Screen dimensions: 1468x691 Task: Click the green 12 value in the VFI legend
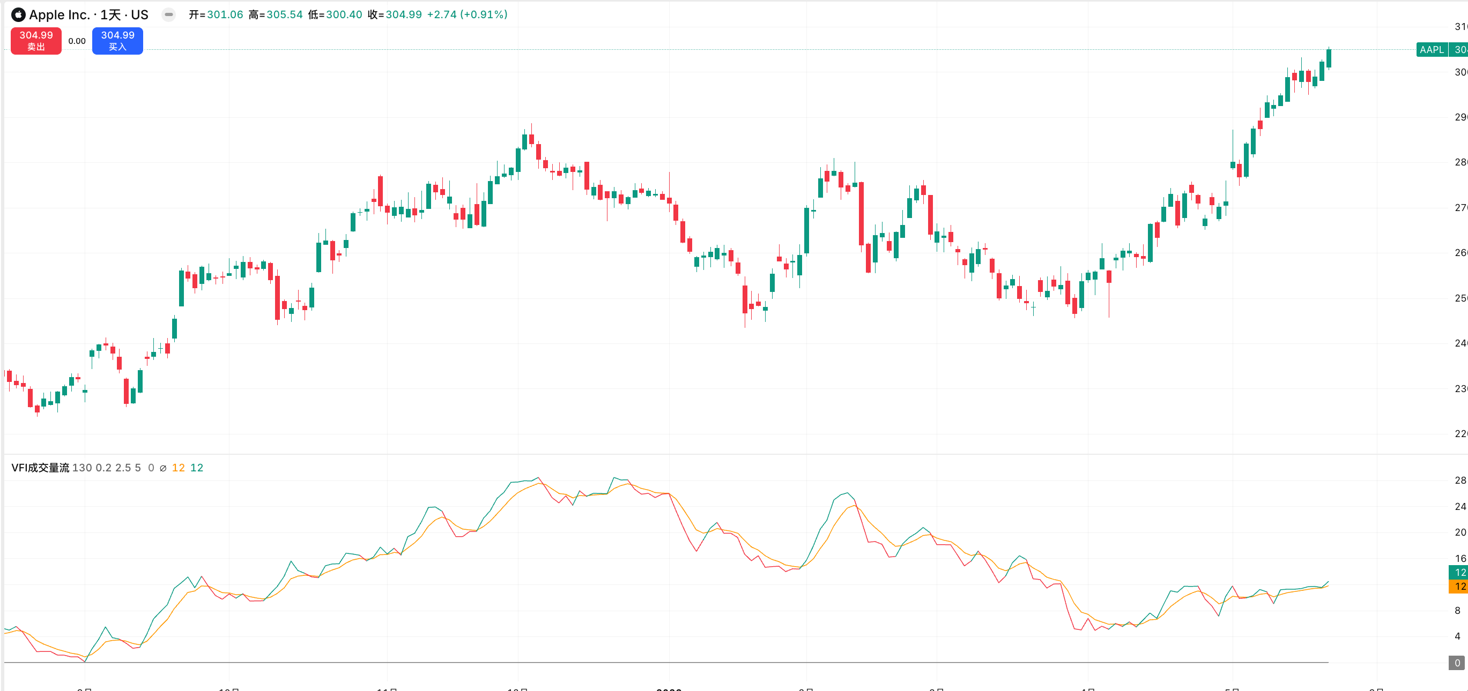click(x=197, y=468)
